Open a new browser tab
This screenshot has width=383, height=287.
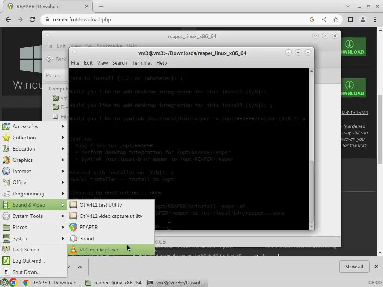pyautogui.click(x=101, y=7)
